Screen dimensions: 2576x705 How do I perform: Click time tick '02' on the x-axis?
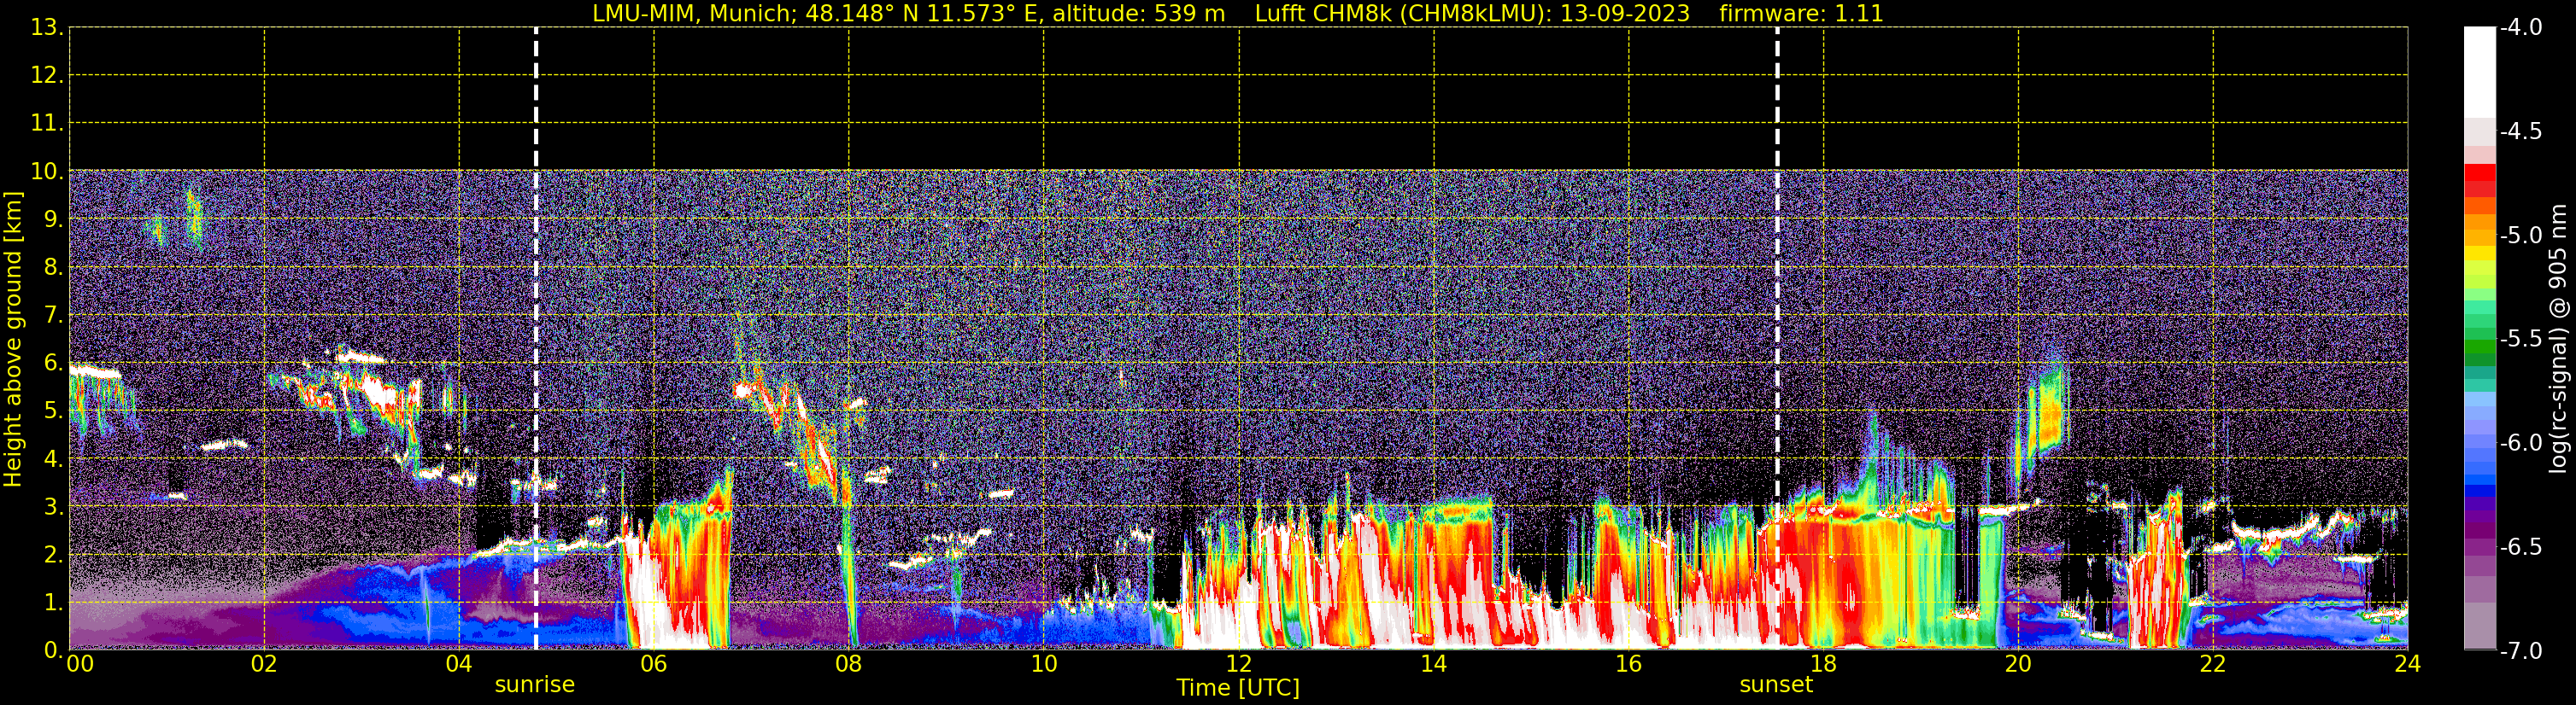click(x=263, y=664)
